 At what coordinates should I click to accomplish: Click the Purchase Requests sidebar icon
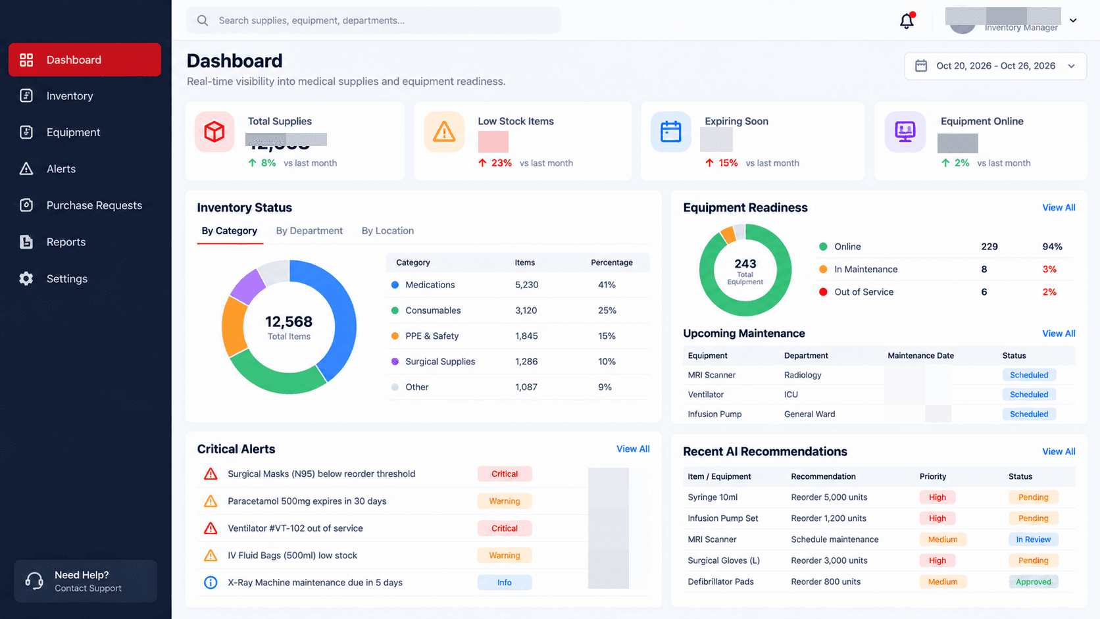pyautogui.click(x=26, y=205)
